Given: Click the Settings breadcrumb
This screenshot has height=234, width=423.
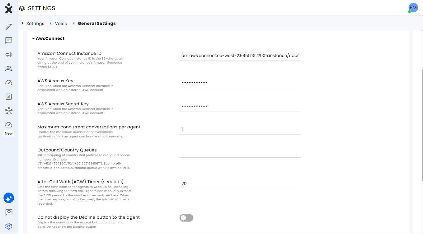Looking at the screenshot, I should pyautogui.click(x=35, y=23).
